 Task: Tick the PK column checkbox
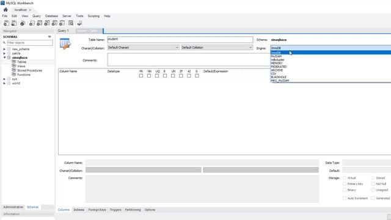tap(141, 76)
